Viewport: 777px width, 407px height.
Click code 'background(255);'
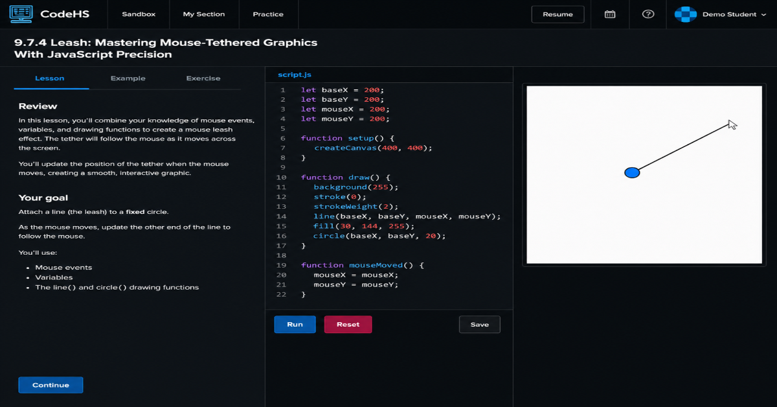[x=356, y=187]
